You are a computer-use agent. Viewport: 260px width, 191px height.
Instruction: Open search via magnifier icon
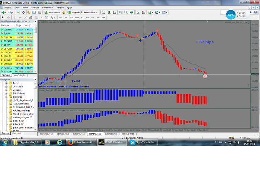click(x=251, y=12)
